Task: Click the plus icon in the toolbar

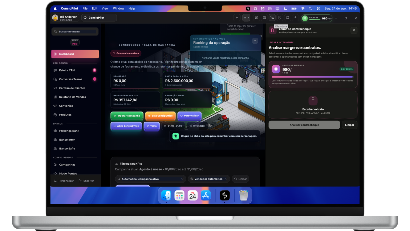Action: pos(237,18)
